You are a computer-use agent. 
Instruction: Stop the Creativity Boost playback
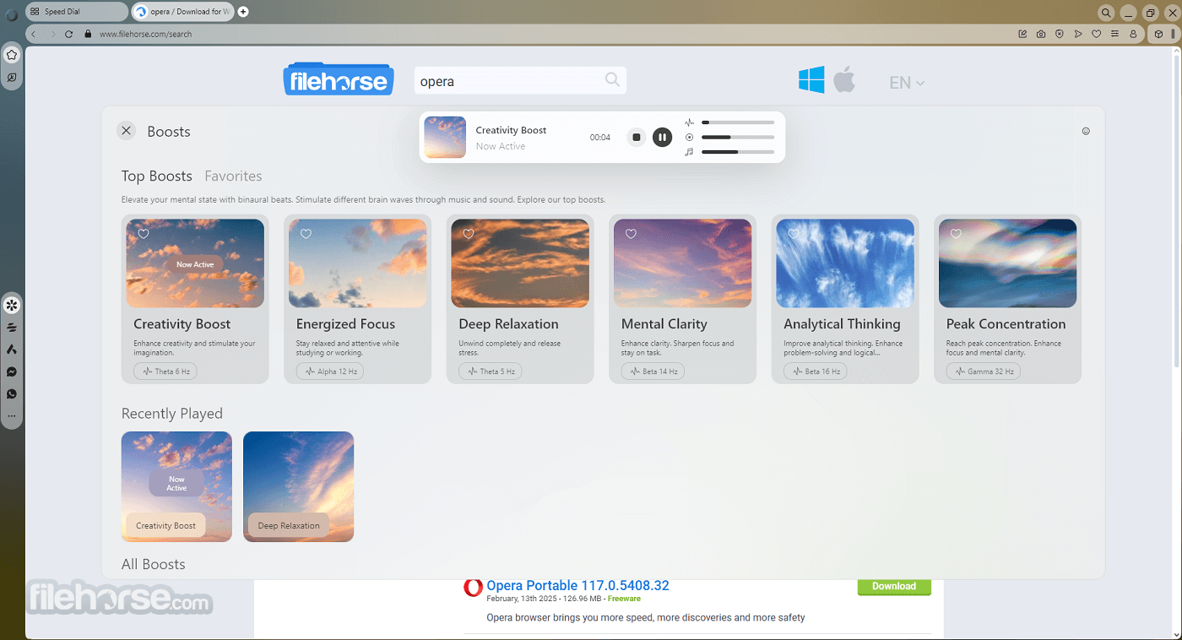(637, 137)
